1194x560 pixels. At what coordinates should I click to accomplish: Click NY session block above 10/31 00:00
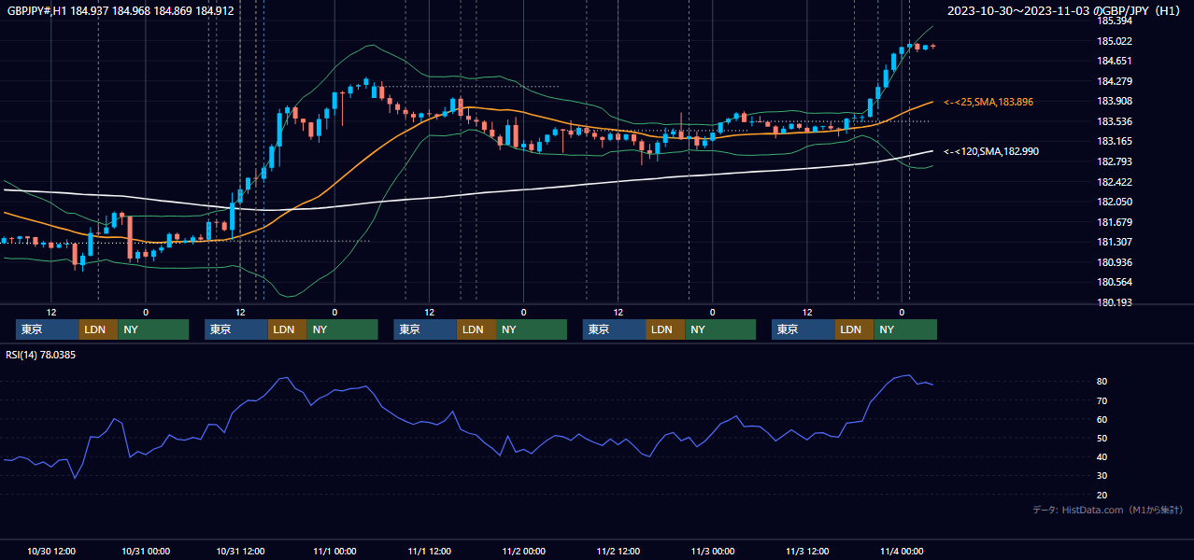pos(153,329)
